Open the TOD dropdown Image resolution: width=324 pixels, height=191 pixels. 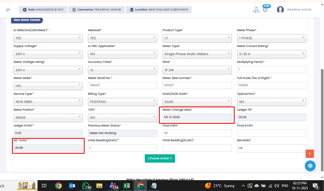tap(122, 118)
